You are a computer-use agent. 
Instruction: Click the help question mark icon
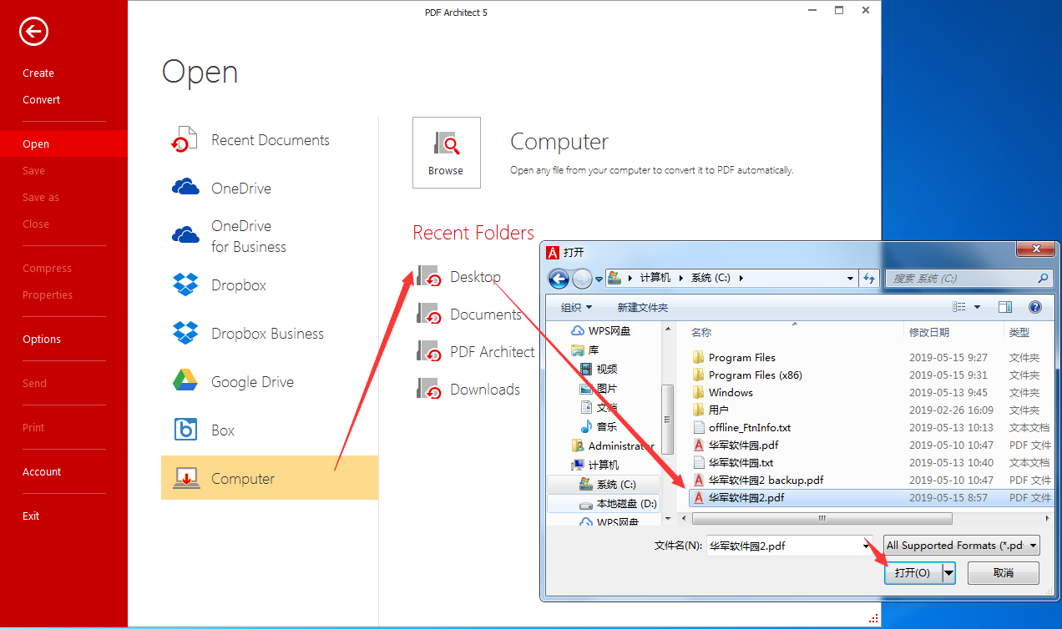point(1035,307)
